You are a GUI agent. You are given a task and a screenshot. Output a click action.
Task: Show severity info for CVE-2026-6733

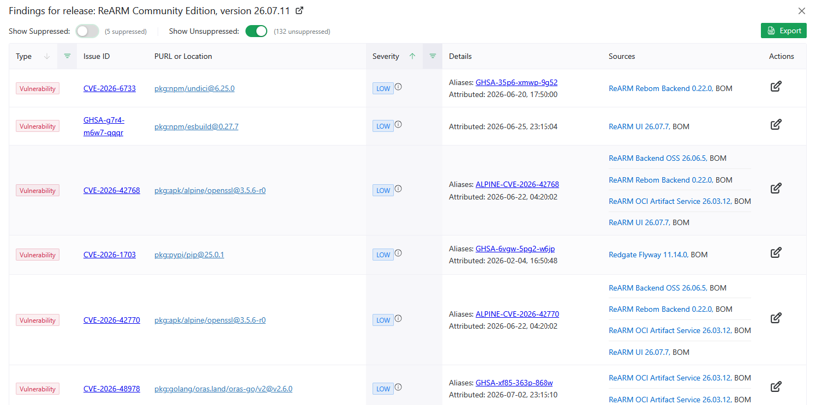pos(398,86)
